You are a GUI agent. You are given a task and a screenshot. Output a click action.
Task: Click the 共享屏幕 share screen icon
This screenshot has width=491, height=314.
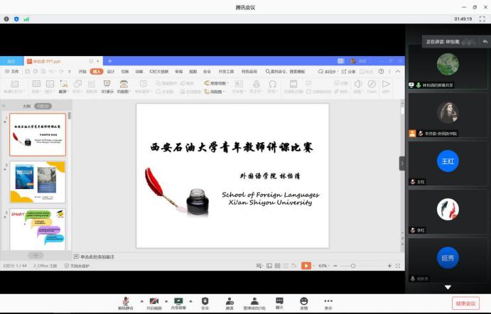point(178,301)
